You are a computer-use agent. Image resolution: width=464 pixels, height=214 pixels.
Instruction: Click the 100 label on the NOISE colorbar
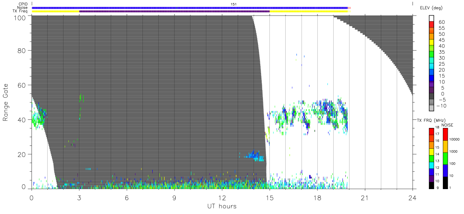pyautogui.click(x=453, y=164)
